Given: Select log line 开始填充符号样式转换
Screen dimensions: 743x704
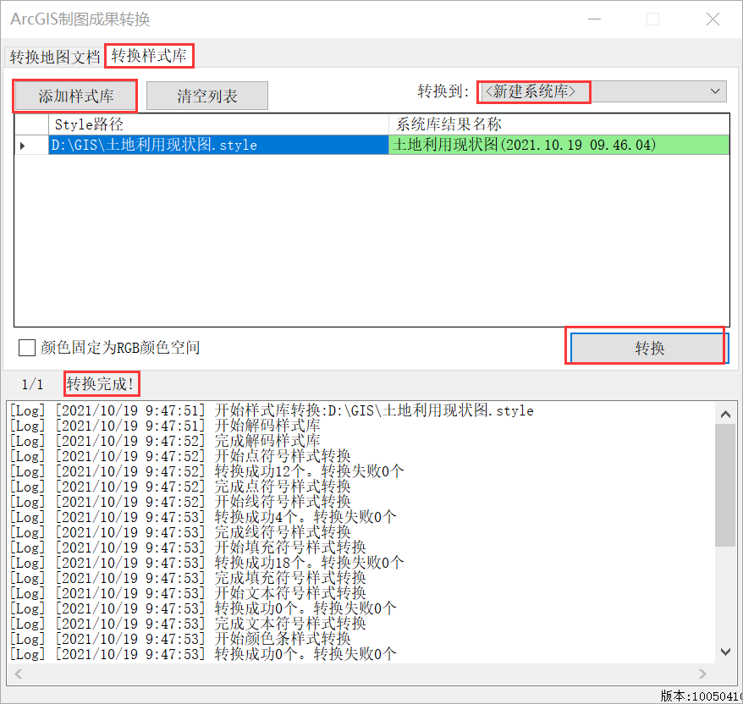Looking at the screenshot, I should (188, 547).
